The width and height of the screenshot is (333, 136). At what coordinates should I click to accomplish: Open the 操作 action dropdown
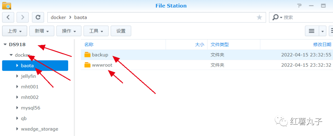[69, 31]
